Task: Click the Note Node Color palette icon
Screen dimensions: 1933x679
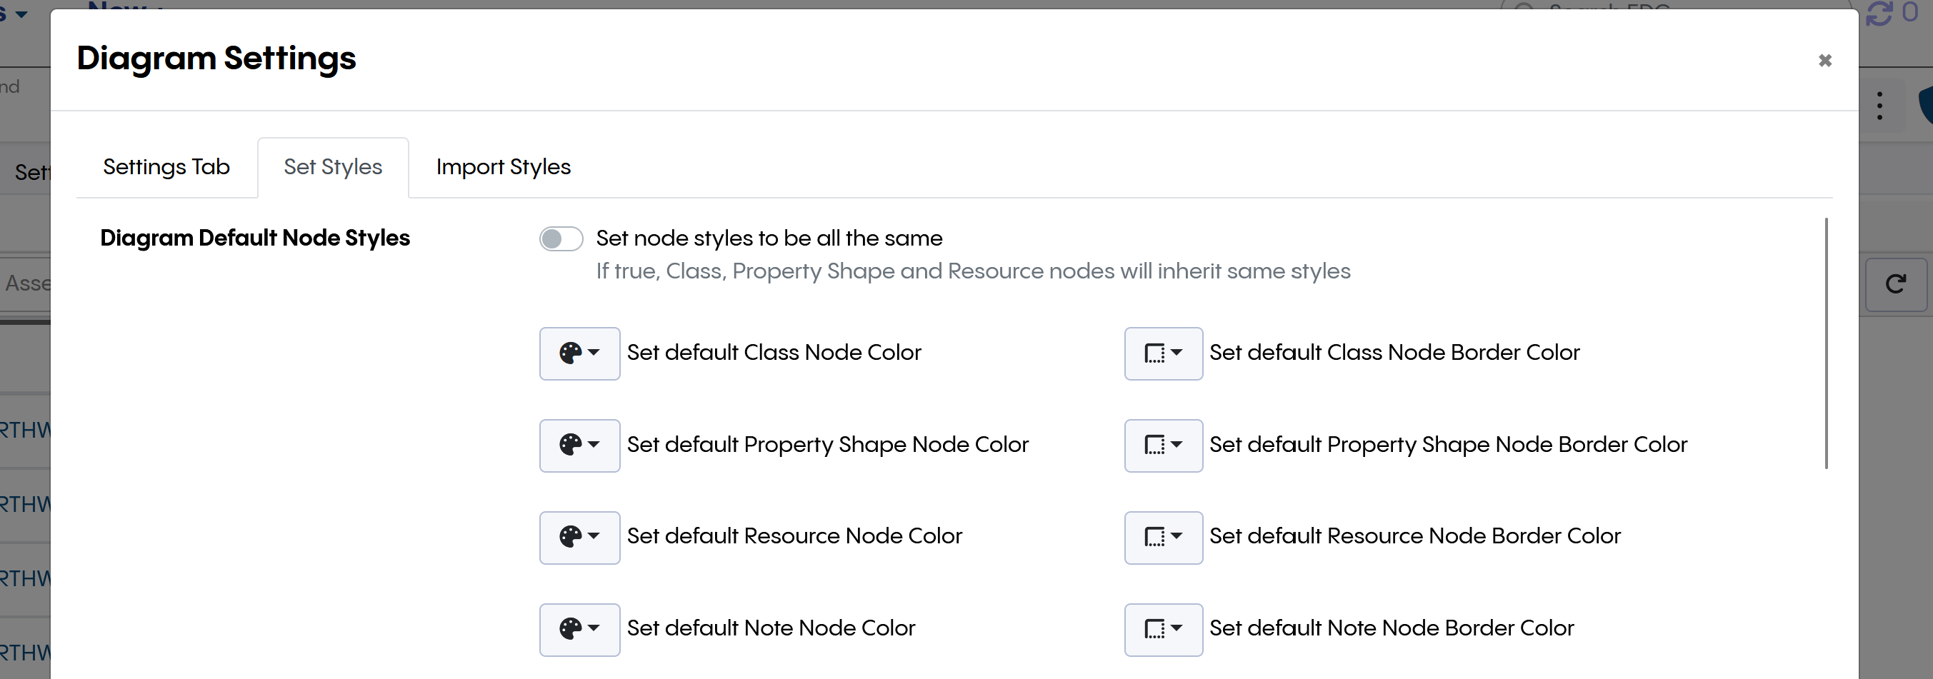Action: pyautogui.click(x=570, y=629)
